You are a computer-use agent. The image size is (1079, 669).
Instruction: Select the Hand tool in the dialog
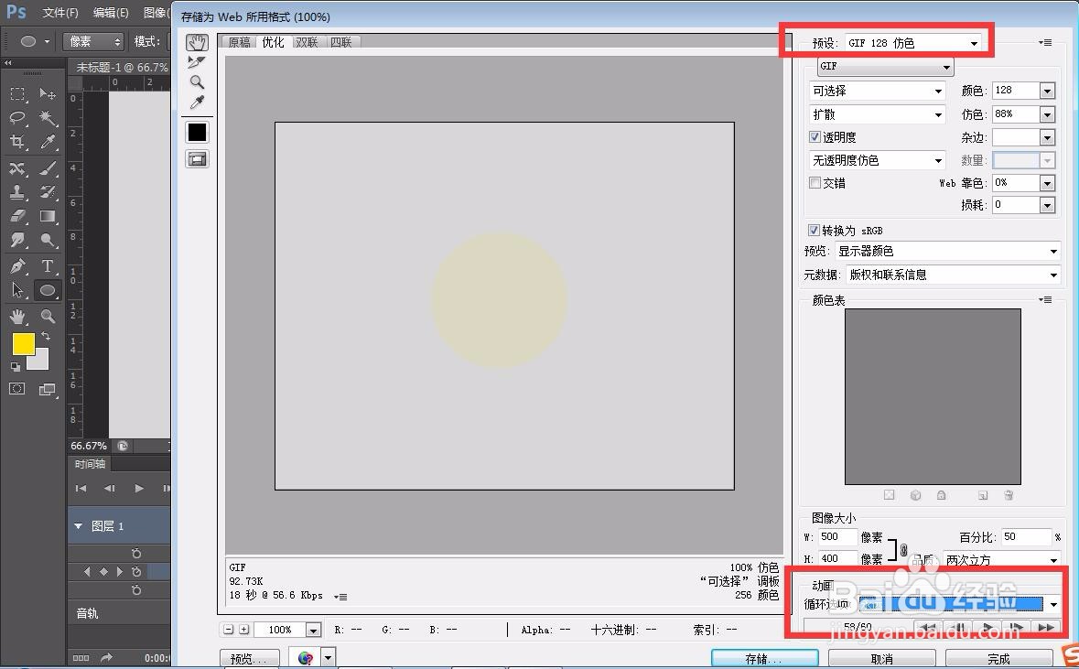point(197,42)
